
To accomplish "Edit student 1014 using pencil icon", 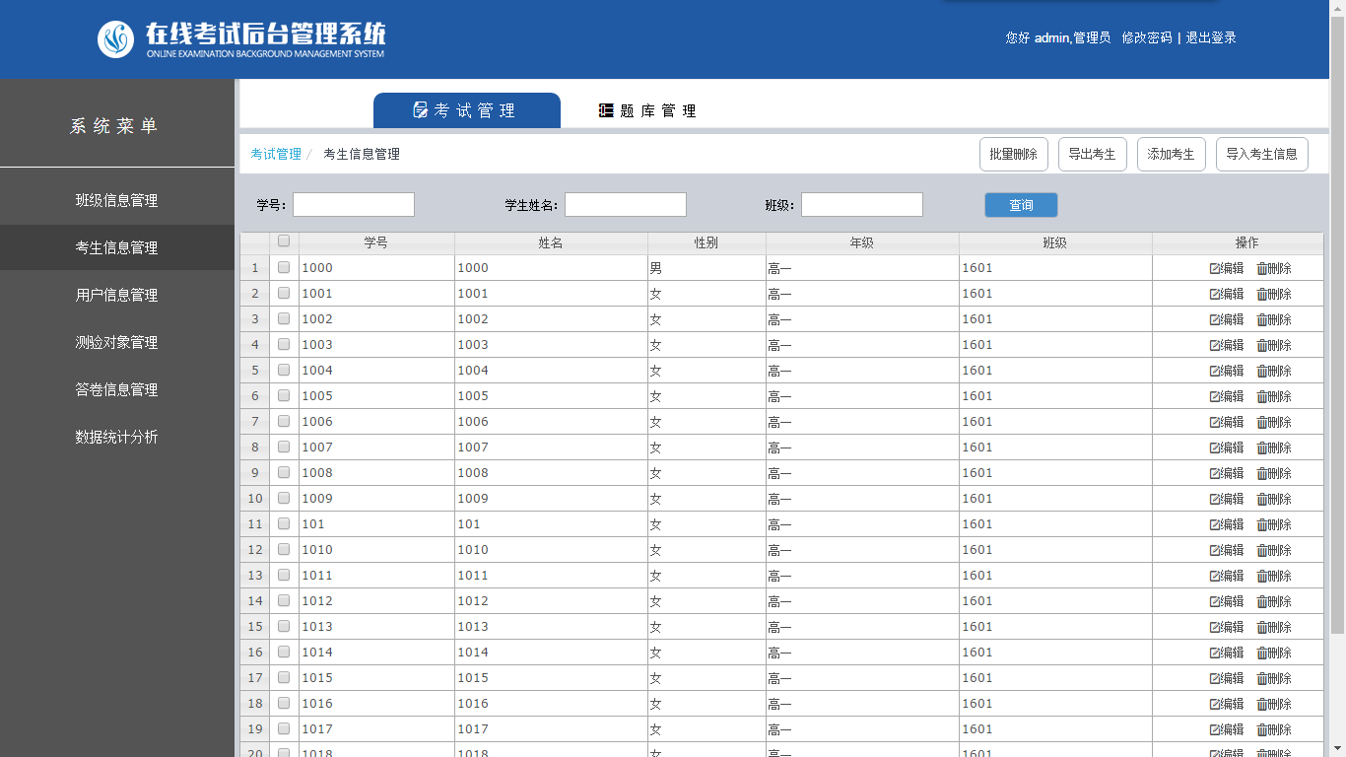I will (1215, 653).
